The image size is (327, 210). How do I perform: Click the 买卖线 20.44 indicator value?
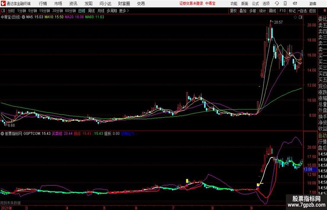[x=62, y=134]
